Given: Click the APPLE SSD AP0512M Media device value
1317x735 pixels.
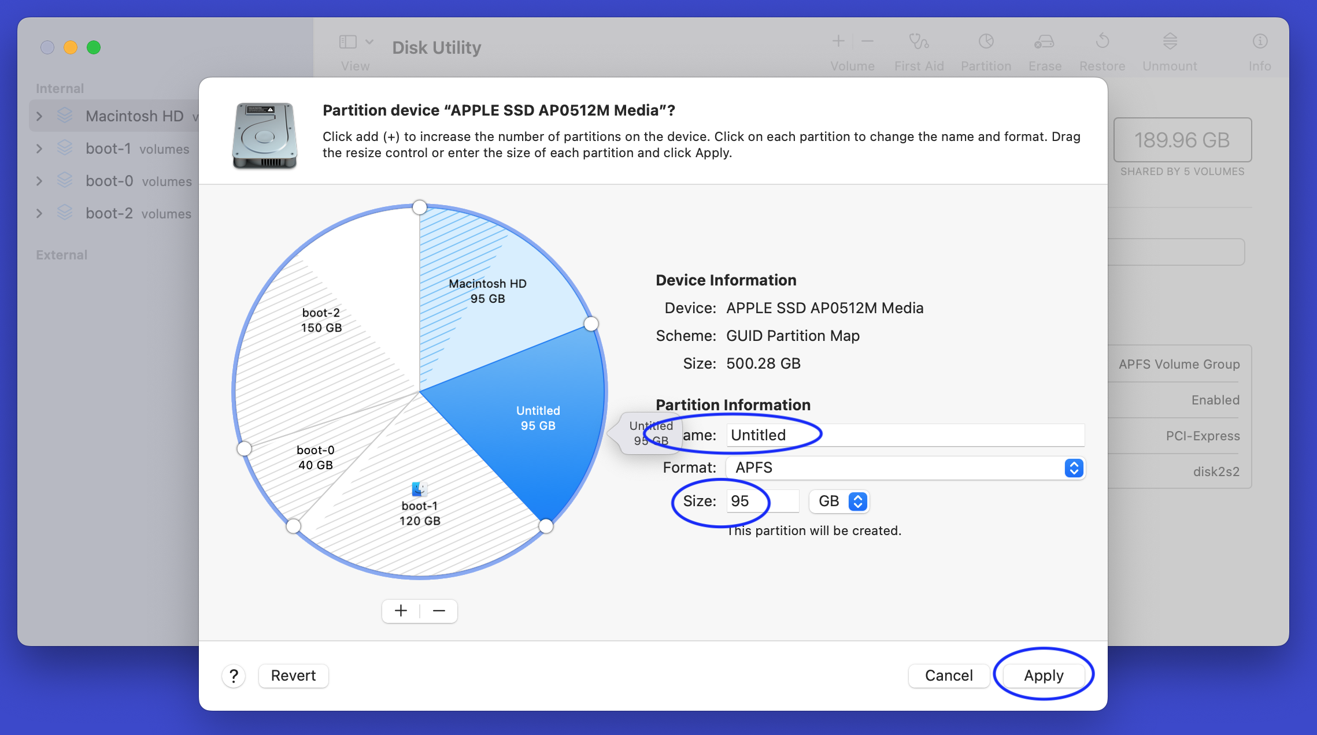Looking at the screenshot, I should point(824,308).
